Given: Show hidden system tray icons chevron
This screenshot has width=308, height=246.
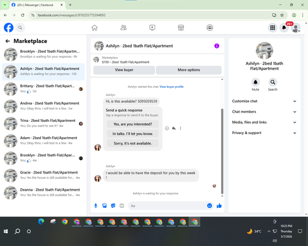Looking at the screenshot, I should pos(269,231).
